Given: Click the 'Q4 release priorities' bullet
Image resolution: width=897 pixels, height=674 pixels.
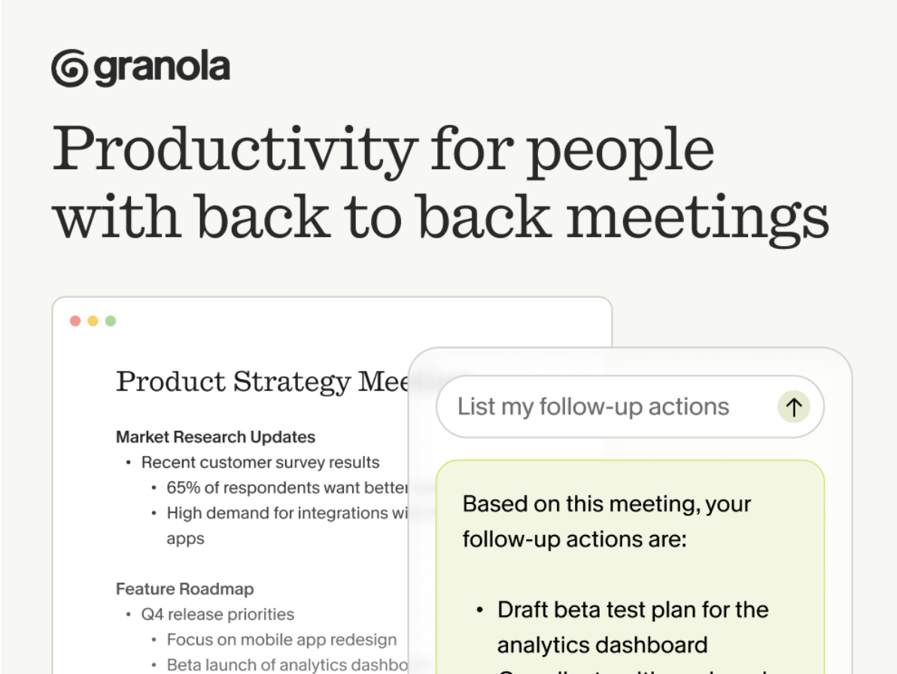Looking at the screenshot, I should (217, 614).
